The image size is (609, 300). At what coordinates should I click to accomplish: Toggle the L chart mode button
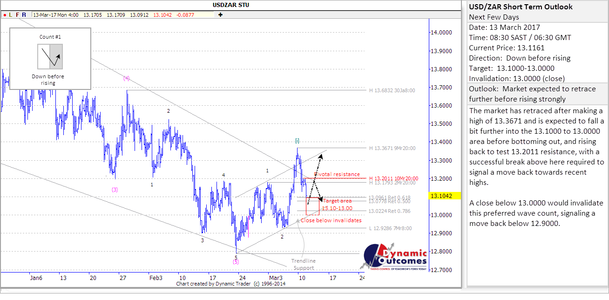pos(11,15)
